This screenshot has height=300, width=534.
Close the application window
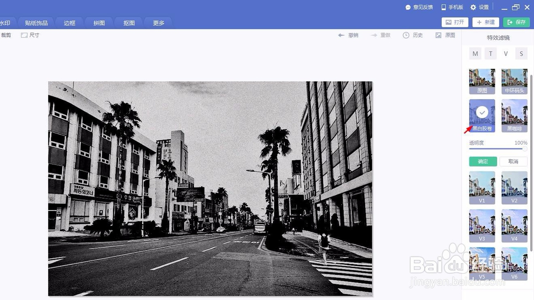pos(527,7)
